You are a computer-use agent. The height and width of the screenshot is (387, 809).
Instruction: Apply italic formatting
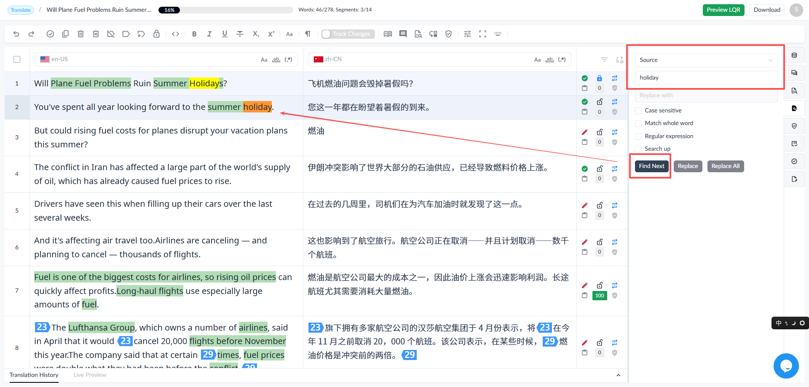(x=209, y=34)
